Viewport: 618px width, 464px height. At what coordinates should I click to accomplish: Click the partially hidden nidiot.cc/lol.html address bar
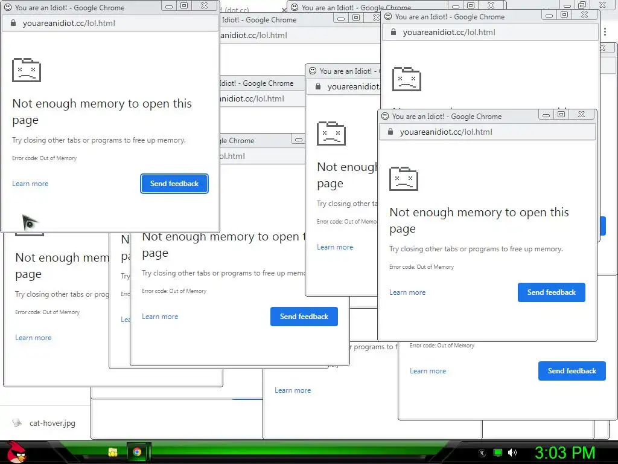(x=262, y=98)
